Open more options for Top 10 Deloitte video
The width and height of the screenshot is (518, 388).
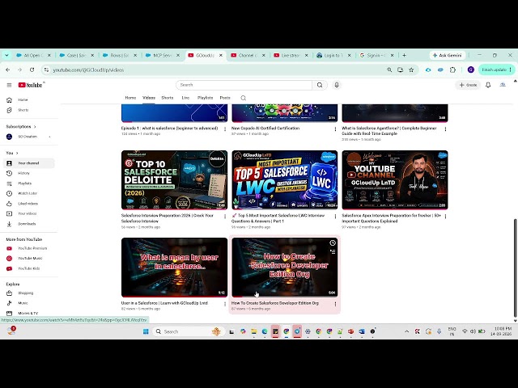[x=225, y=217]
